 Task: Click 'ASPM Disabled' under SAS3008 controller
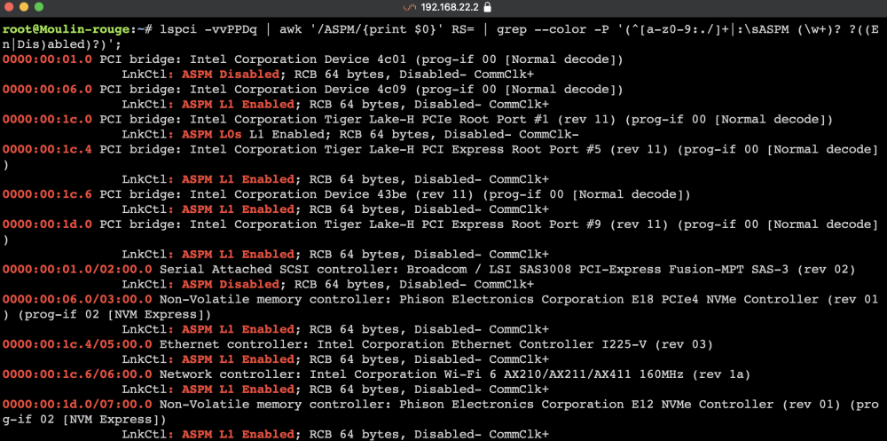pyautogui.click(x=231, y=284)
